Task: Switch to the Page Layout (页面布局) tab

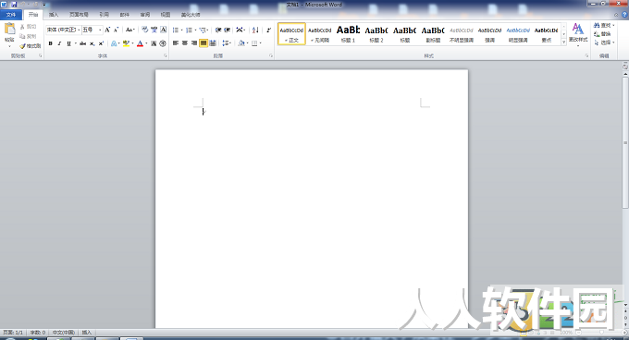Action: point(79,15)
